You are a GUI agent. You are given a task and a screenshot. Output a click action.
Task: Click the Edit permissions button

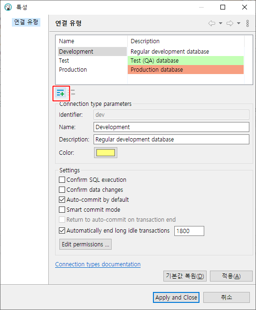tap(85, 244)
